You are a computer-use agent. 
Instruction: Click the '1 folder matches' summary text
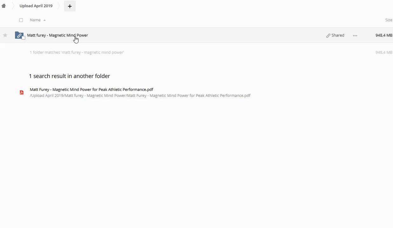[x=77, y=52]
